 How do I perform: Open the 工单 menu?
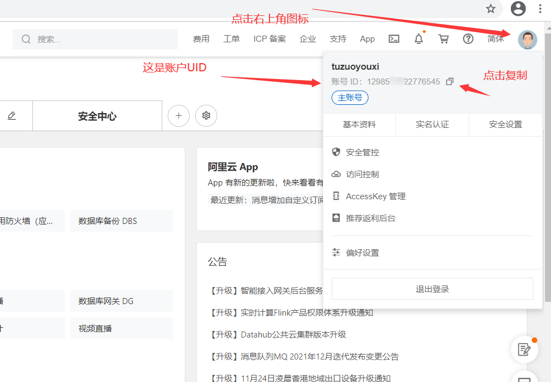point(231,39)
